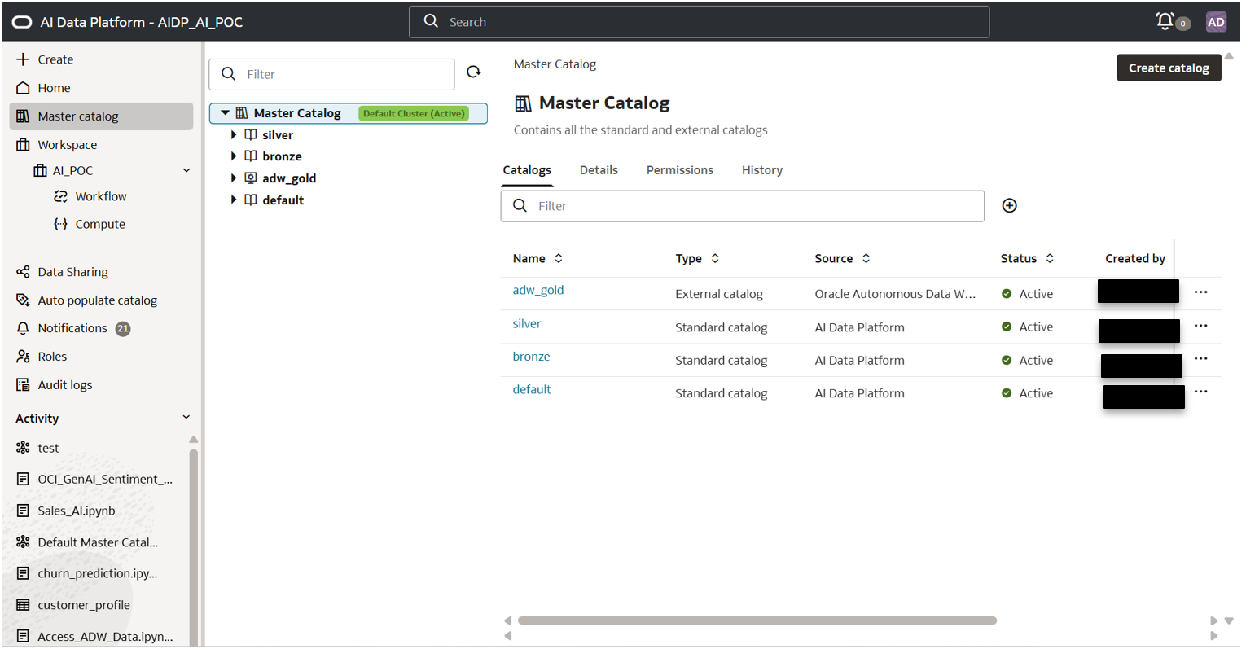The height and width of the screenshot is (649, 1246).
Task: Switch to the Permissions tab
Action: (x=679, y=170)
